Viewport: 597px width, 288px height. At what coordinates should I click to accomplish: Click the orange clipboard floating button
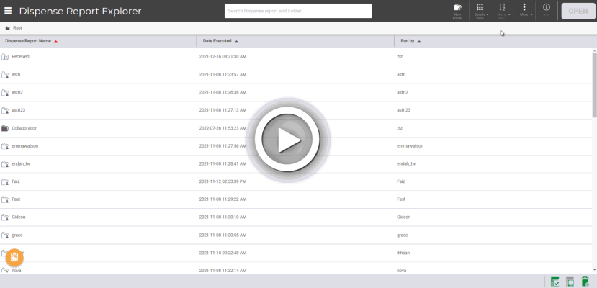tap(14, 257)
